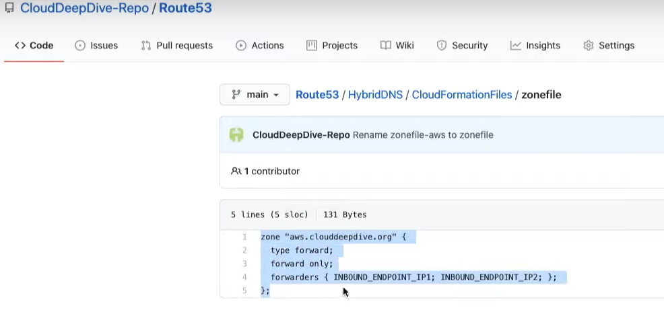The image size is (664, 314).
Task: Click '131 Bytes' file size text
Action: click(345, 214)
